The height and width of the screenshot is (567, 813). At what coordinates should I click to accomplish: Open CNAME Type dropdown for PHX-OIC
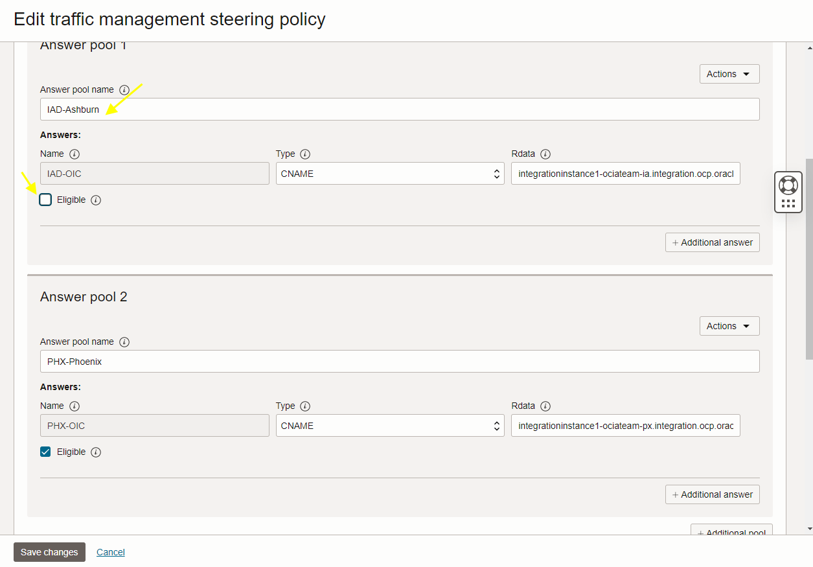(x=390, y=426)
